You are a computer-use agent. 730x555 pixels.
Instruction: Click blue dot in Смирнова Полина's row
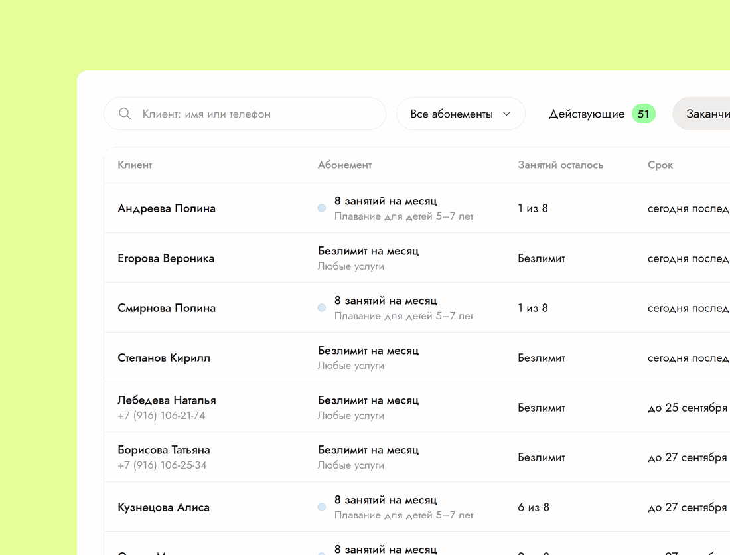click(322, 308)
